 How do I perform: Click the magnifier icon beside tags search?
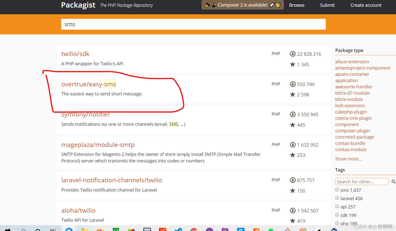click(393, 182)
